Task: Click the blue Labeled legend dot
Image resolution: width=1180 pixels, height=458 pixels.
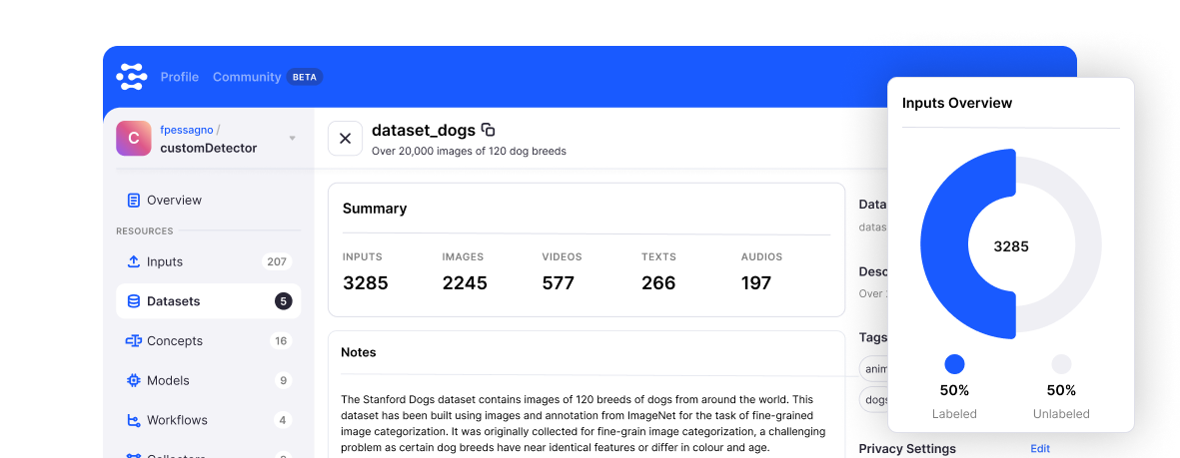Action: pyautogui.click(x=954, y=364)
